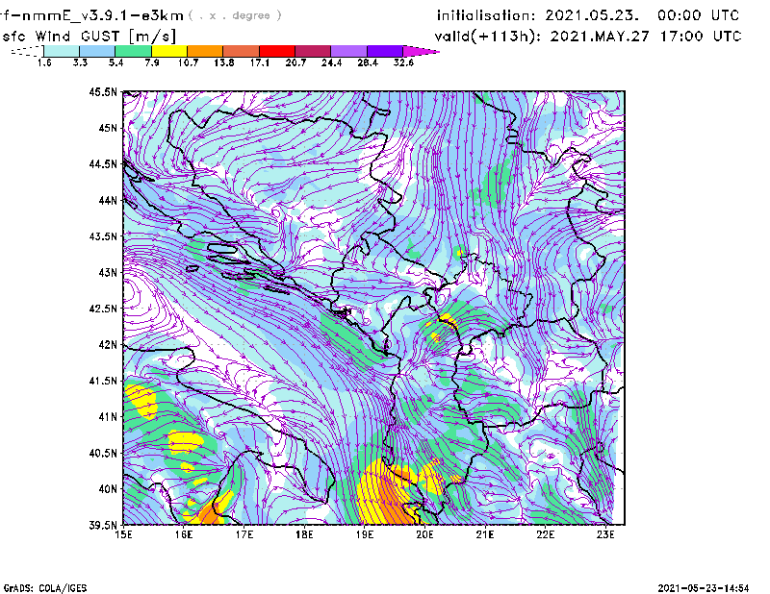Screen dimensions: 770x594
Task: Click the orange legend swatch (10.7–13.8 m/s)
Action: click(x=204, y=50)
